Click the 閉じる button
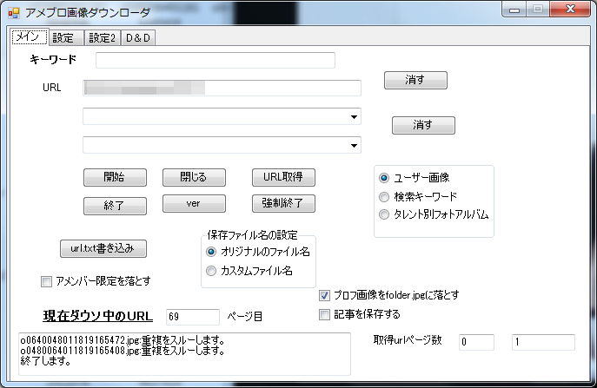Screen dimensions: 597x388 pos(194,177)
